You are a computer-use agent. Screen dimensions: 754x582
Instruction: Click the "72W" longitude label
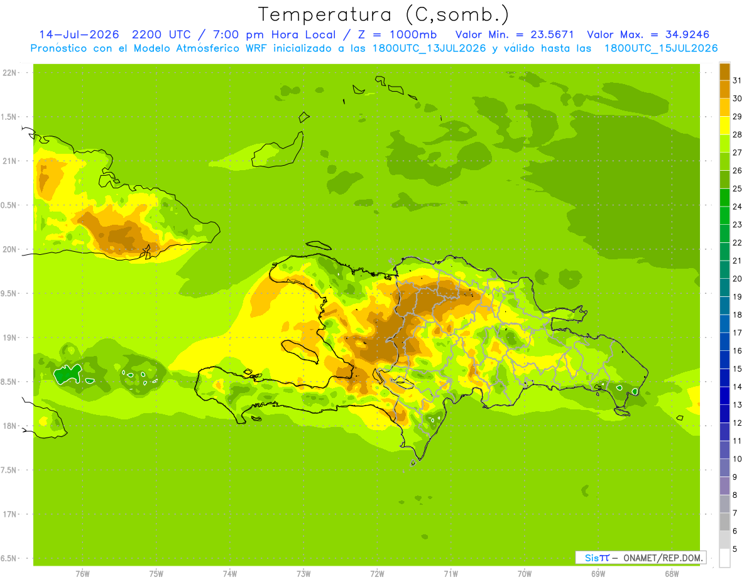pos(377,574)
